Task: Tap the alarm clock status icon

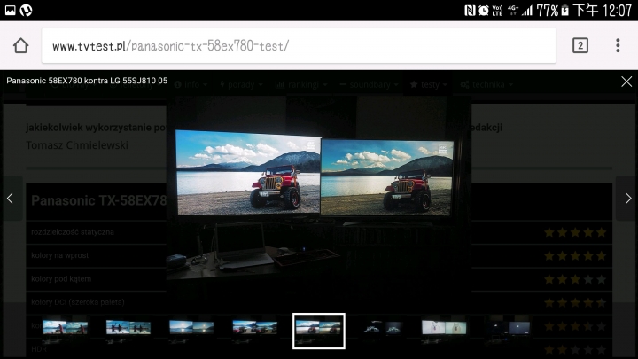Action: (484, 11)
